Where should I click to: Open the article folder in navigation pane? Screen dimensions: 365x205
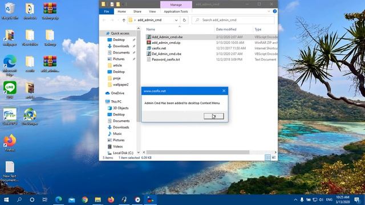pos(117,65)
